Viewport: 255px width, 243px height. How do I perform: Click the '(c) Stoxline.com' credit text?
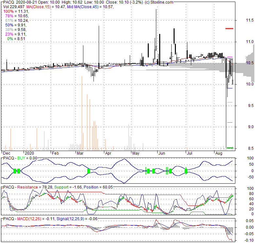[159, 2]
